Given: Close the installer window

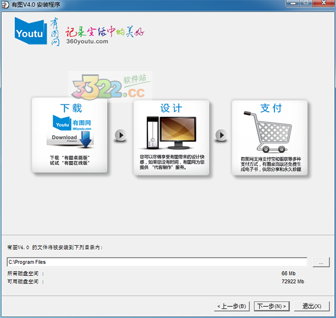Looking at the screenshot, I should (x=324, y=3).
